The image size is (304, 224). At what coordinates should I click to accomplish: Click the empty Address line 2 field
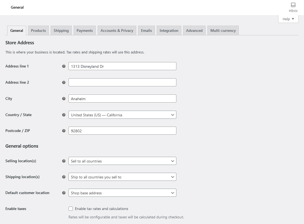[x=122, y=82]
